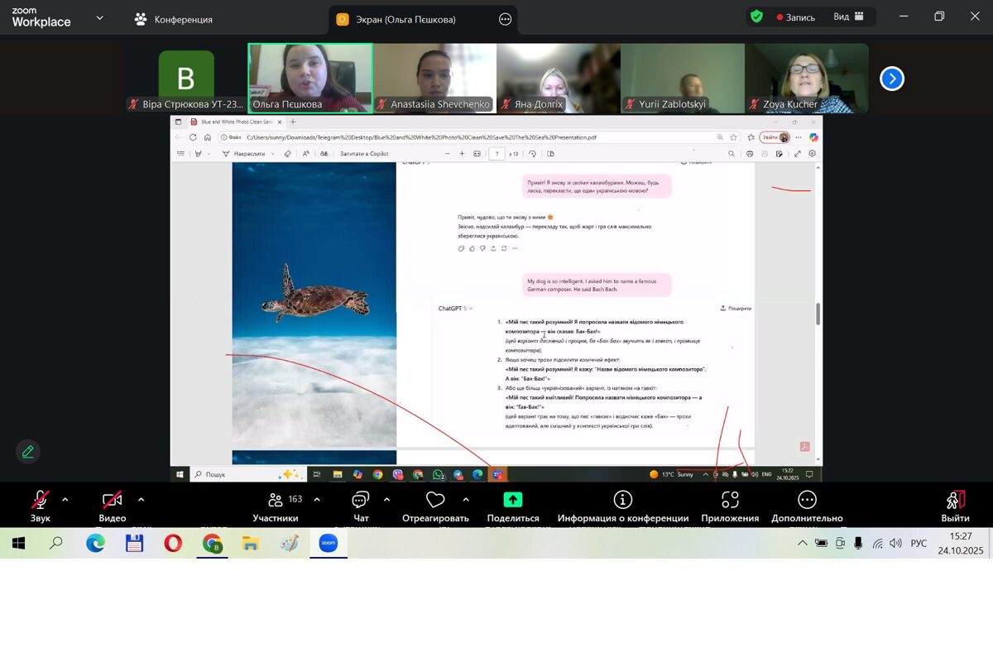Select Yurii Zablotskyi video thumbnail

(x=683, y=78)
